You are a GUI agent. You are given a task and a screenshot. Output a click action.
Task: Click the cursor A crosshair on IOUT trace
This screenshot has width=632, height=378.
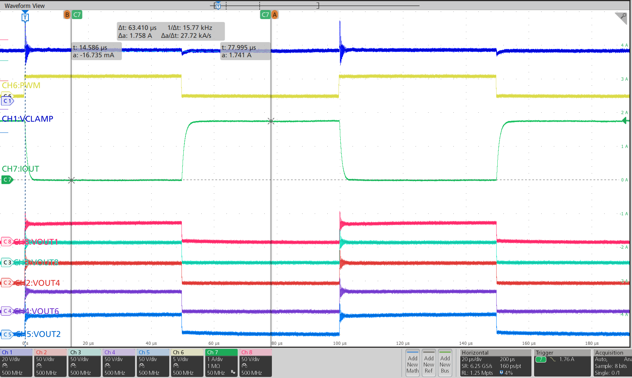[x=271, y=121]
